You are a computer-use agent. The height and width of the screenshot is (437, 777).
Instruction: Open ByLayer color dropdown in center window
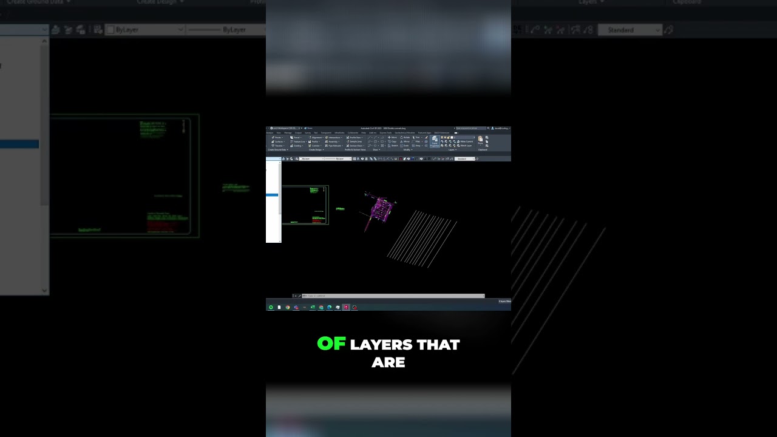click(311, 158)
